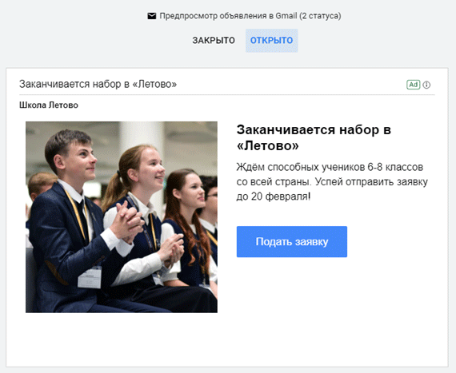Image resolution: width=456 pixels, height=373 pixels.
Task: Click the divider line under the subject
Action: point(227,94)
